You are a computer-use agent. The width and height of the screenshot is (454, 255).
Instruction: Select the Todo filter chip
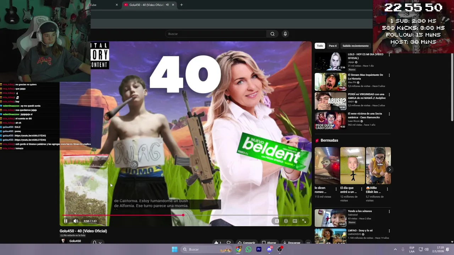[320, 46]
